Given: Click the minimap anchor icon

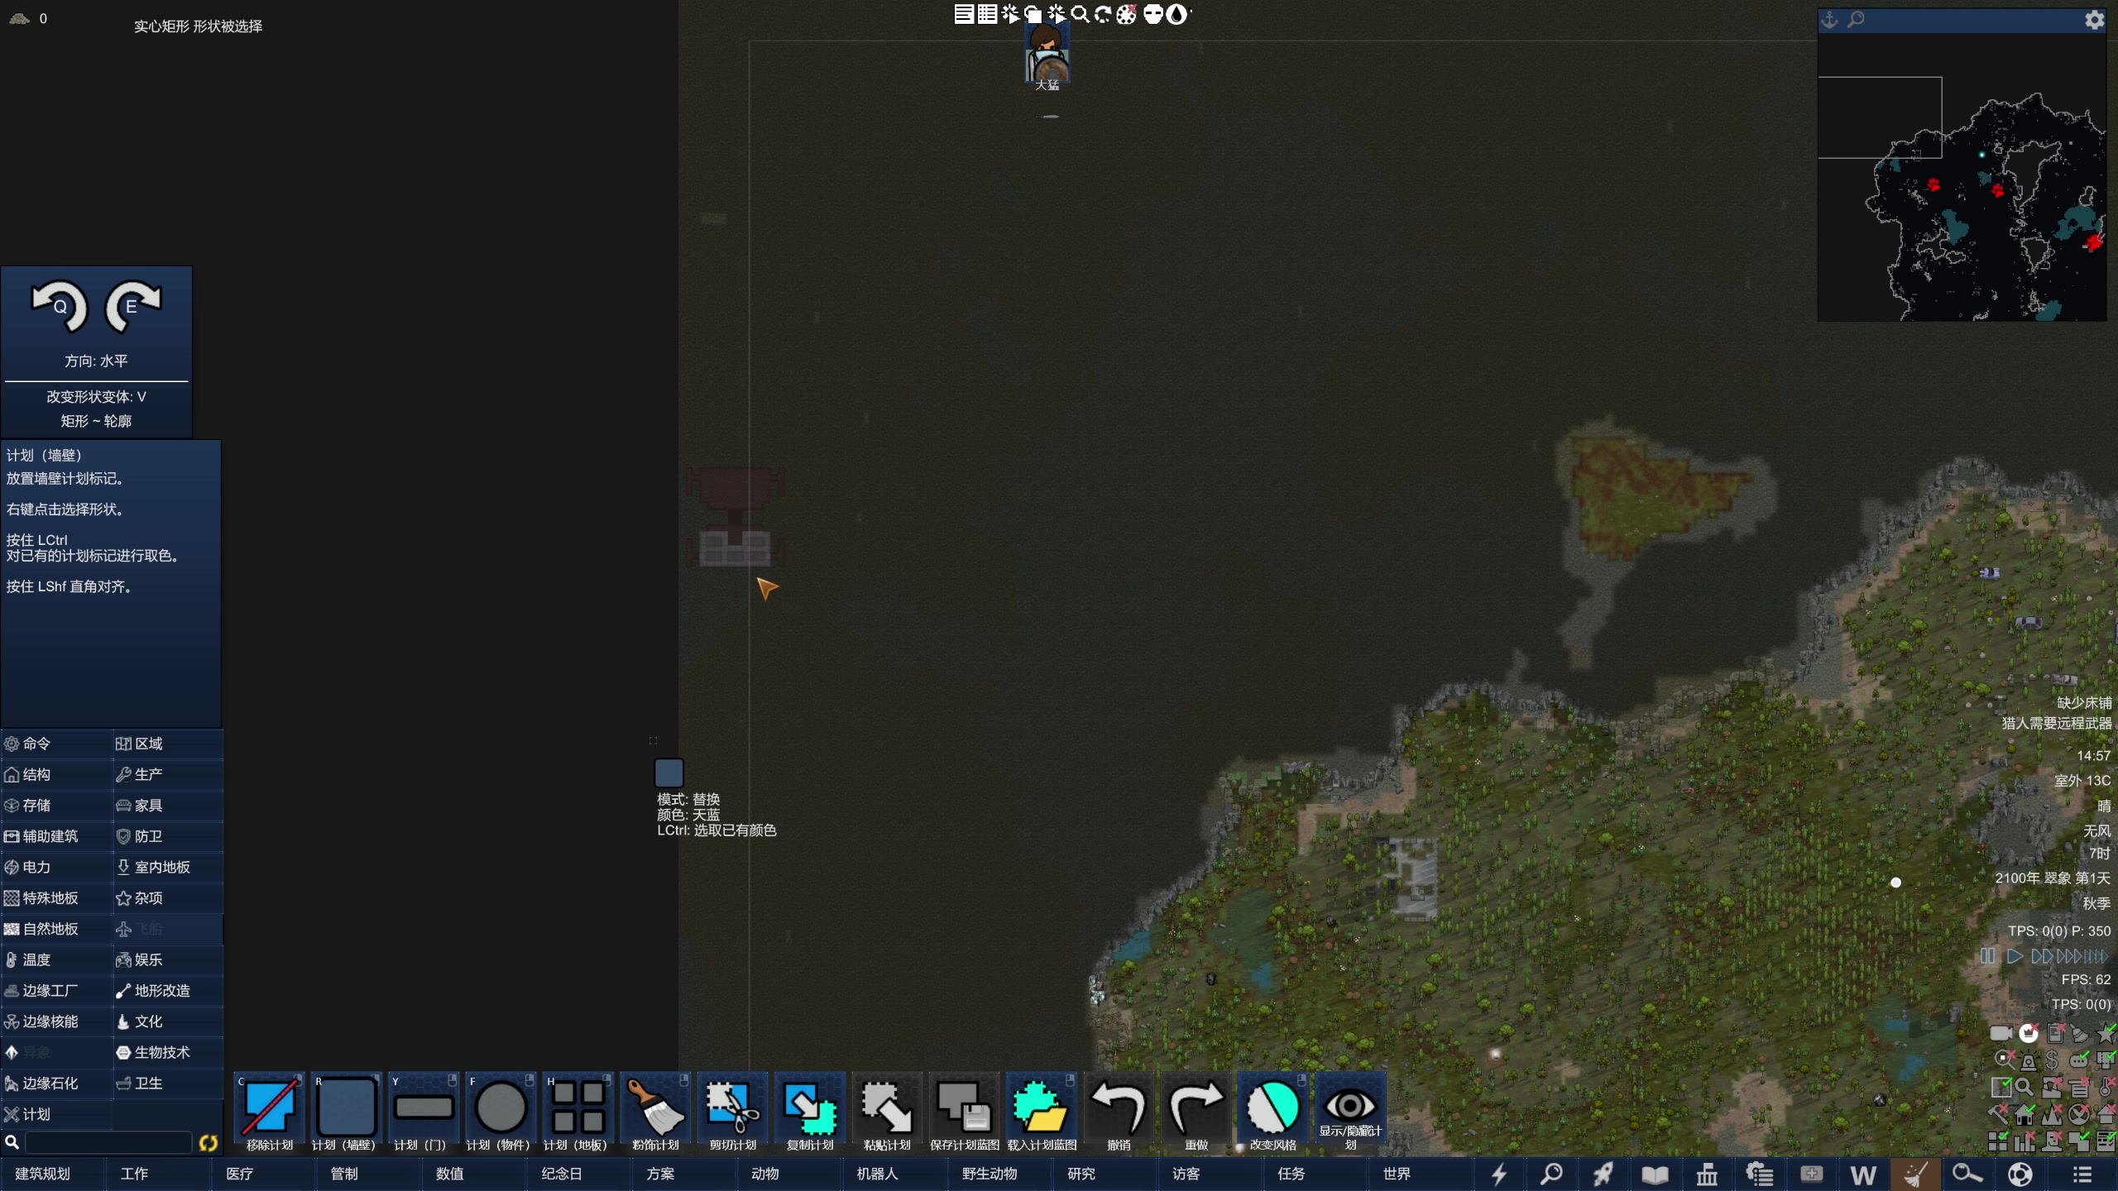Looking at the screenshot, I should (x=1830, y=20).
